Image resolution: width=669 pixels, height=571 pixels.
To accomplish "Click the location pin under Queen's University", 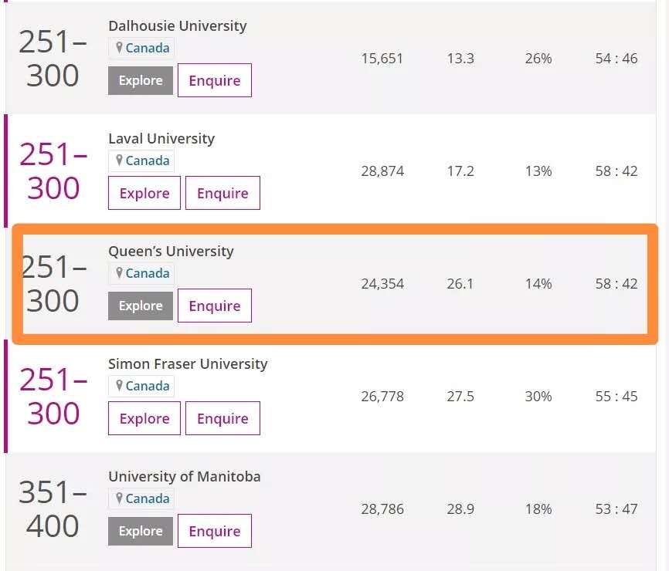I will [x=120, y=272].
